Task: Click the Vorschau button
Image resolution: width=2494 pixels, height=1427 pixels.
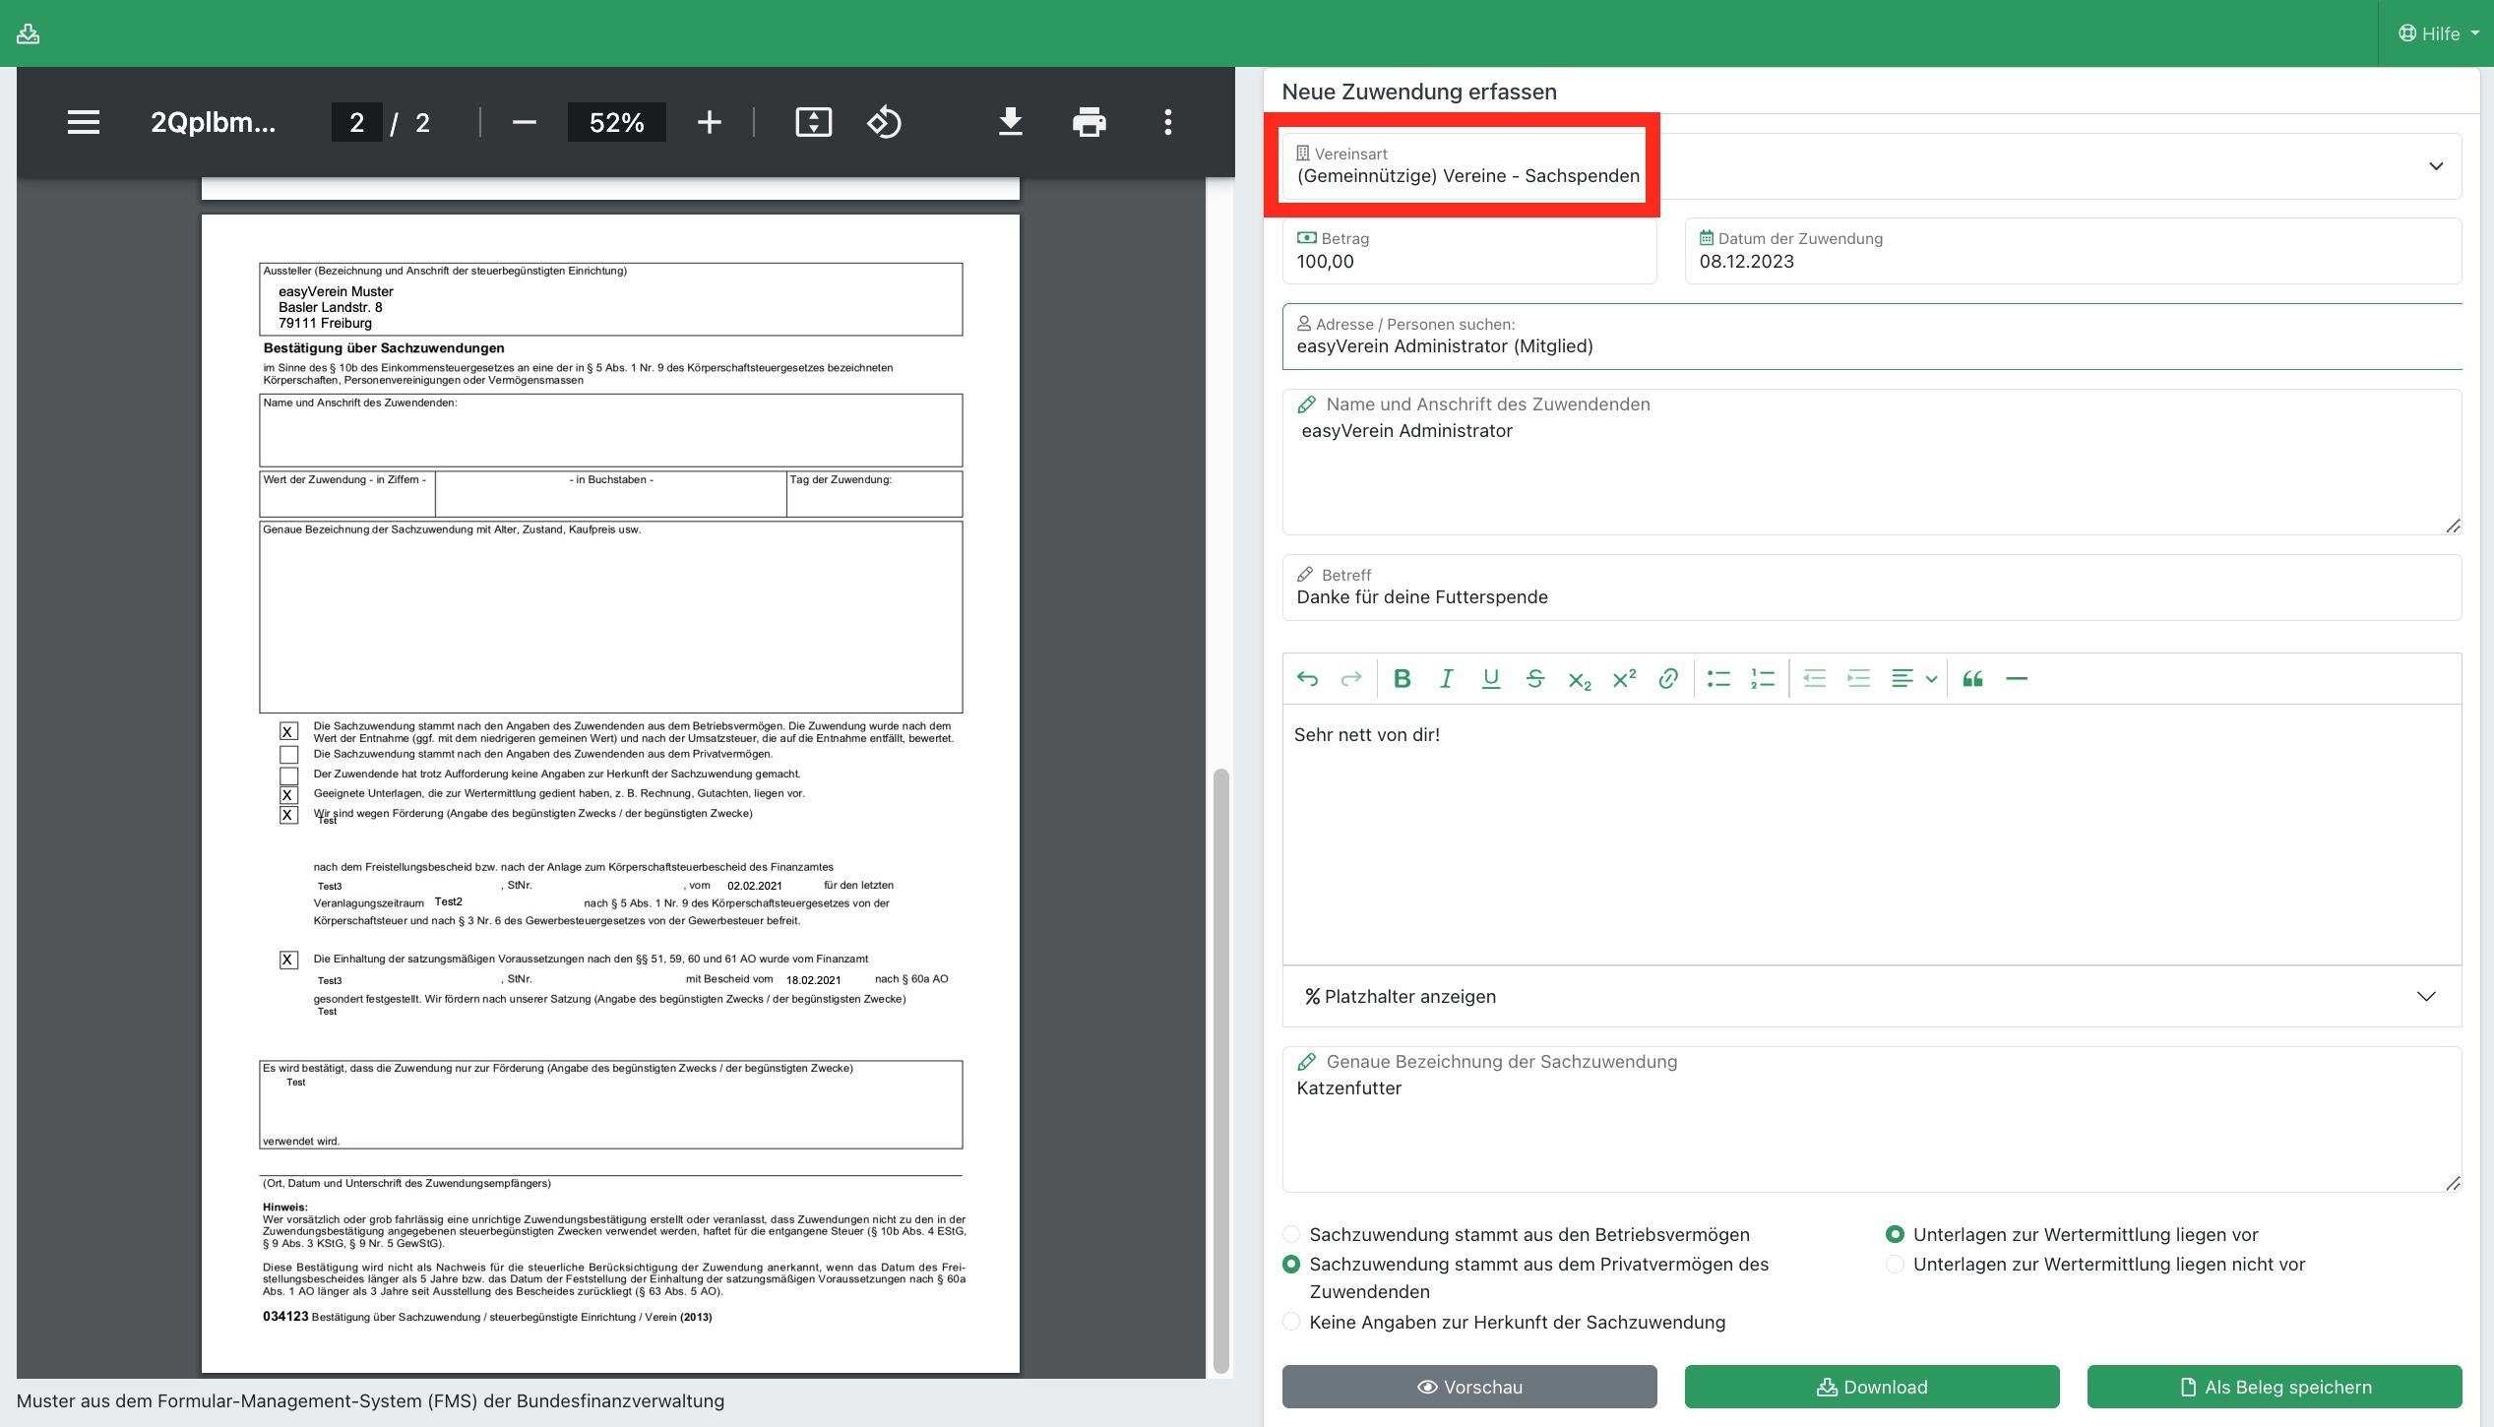Action: [x=1468, y=1387]
